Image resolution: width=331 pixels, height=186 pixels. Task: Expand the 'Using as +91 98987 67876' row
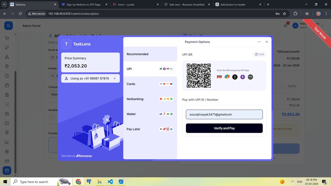coord(90,79)
